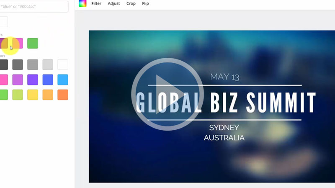This screenshot has height=188, width=335.
Task: Select the Crop tool
Action: pos(131,3)
